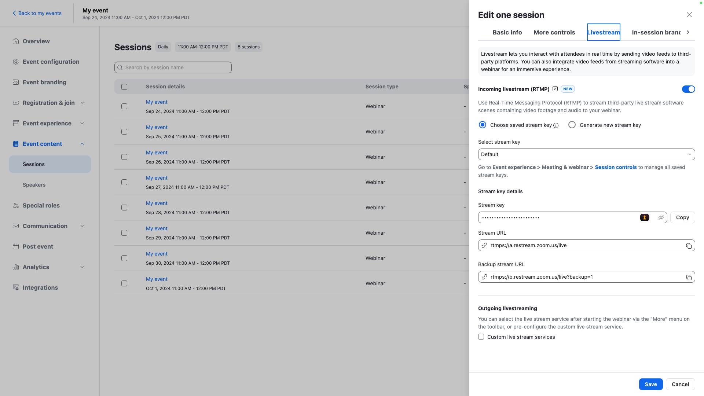Click the password manager icon in Stream key field
Viewport: 704px width, 396px height.
[x=644, y=217]
